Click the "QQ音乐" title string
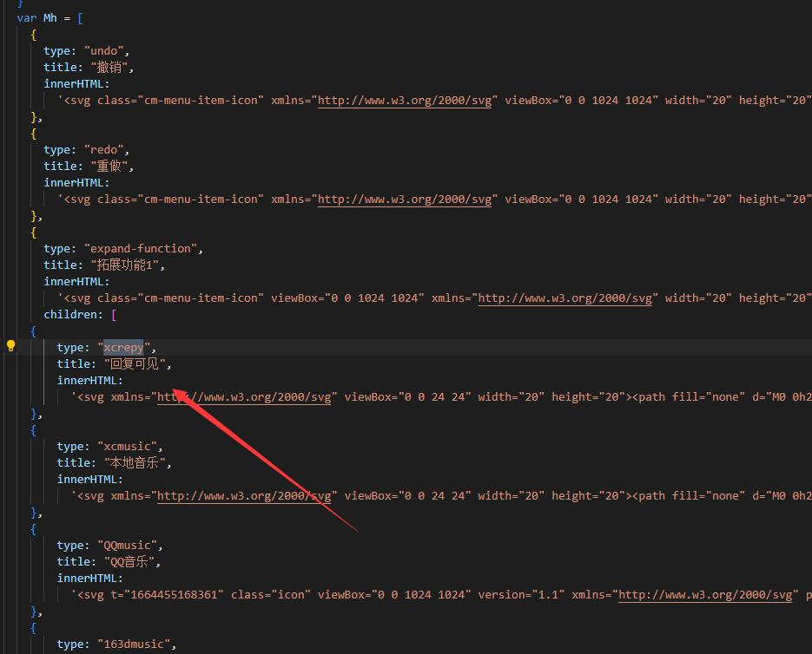The height and width of the screenshot is (654, 812). (x=132, y=562)
